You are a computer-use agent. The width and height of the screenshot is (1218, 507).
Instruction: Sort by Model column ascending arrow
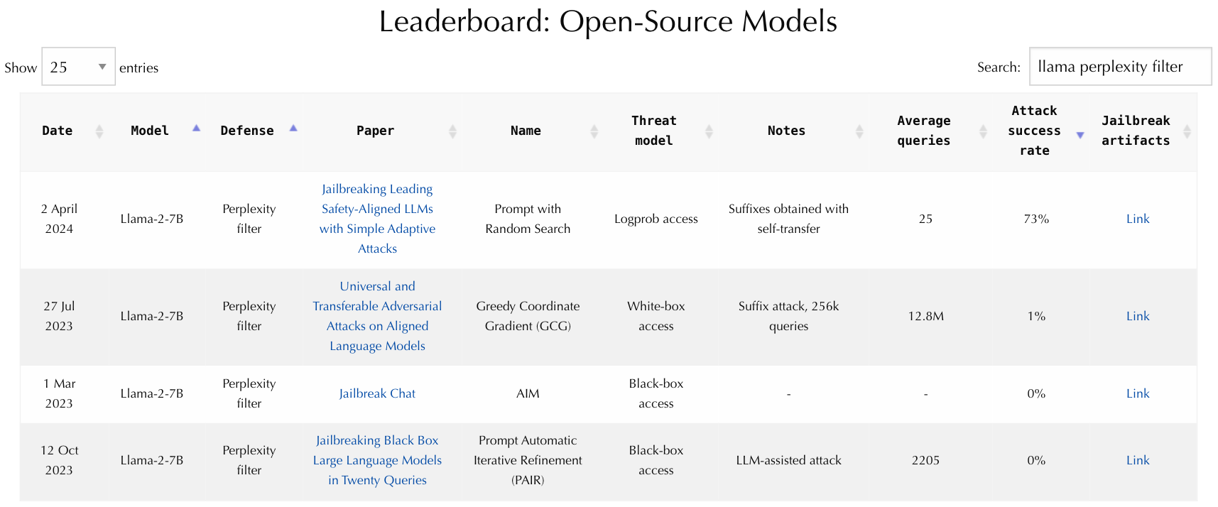pyautogui.click(x=197, y=129)
